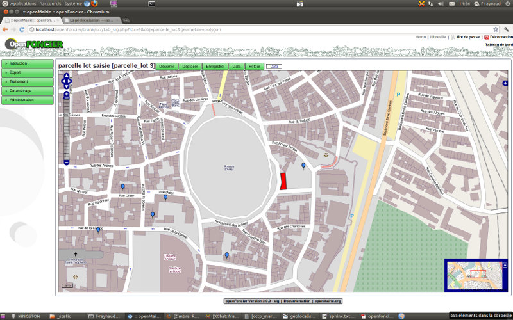Click the map pan arrows control

click(66, 81)
